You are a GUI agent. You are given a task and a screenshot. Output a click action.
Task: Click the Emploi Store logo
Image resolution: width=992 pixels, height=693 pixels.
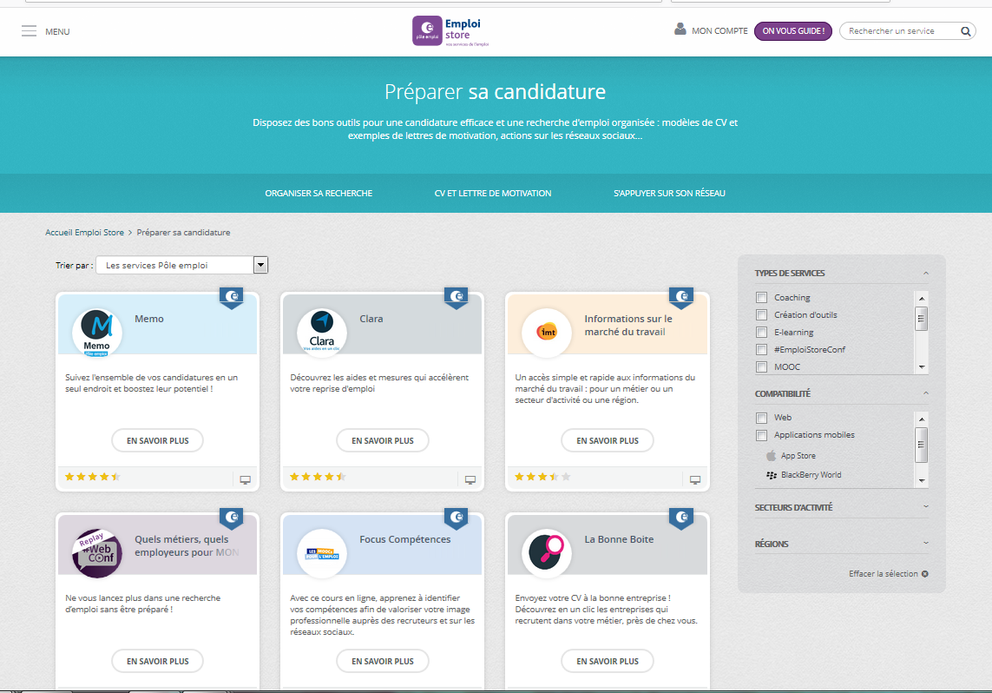(450, 31)
